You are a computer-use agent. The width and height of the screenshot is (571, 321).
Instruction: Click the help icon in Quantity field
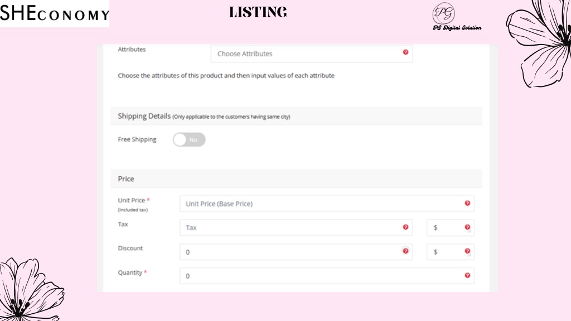467,275
